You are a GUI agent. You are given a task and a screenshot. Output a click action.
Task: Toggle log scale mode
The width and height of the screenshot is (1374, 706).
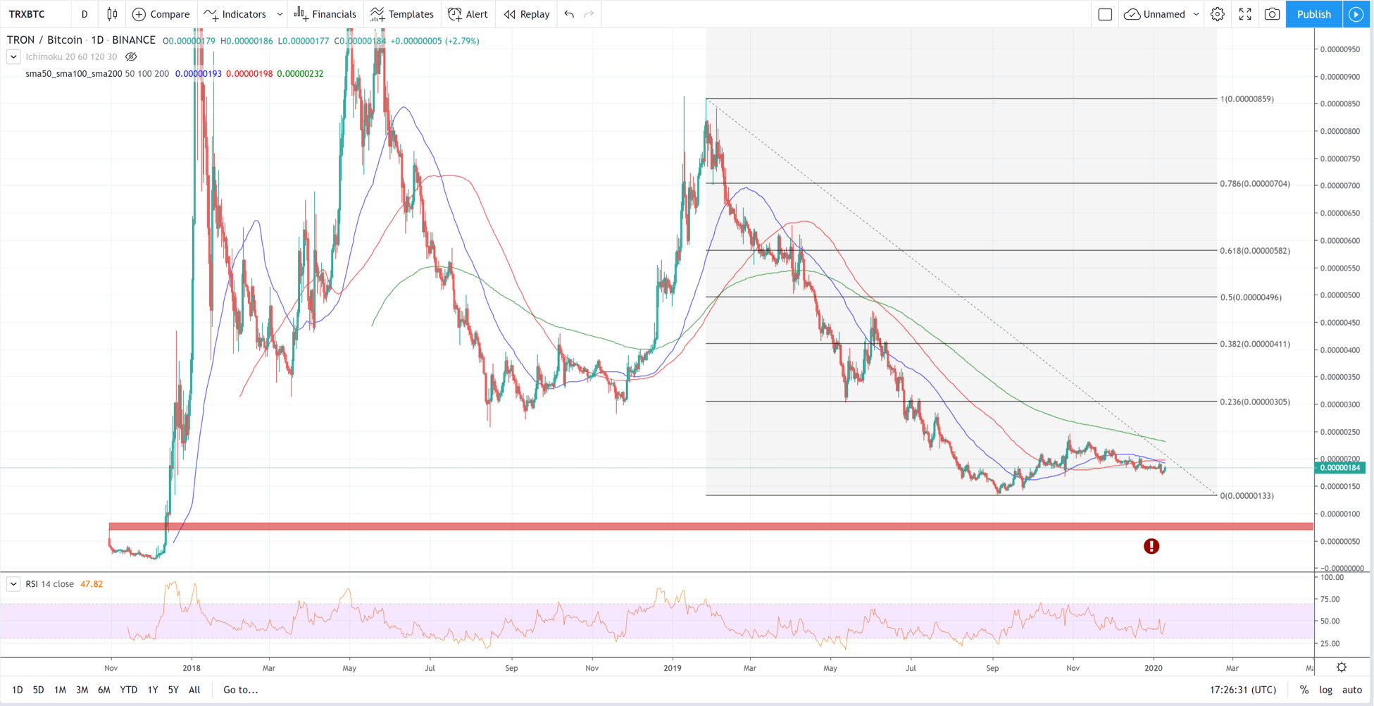[1326, 690]
